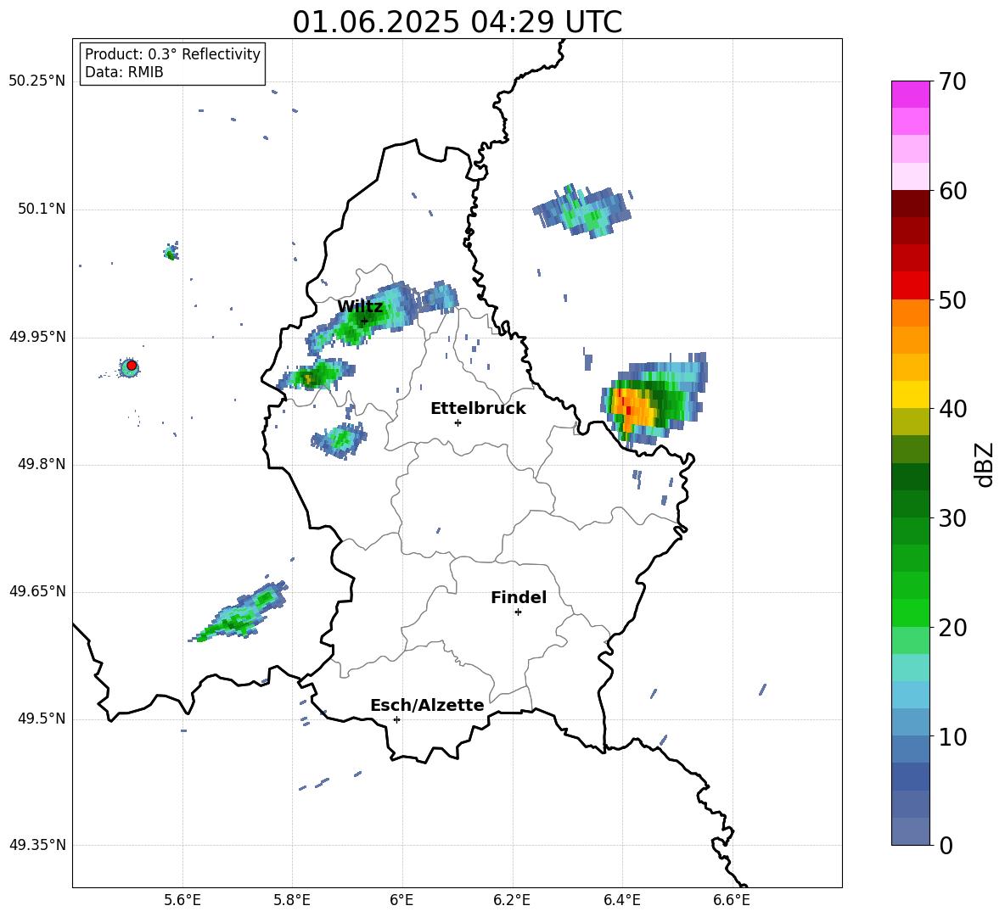Select the Ettelbruck city label

point(478,409)
